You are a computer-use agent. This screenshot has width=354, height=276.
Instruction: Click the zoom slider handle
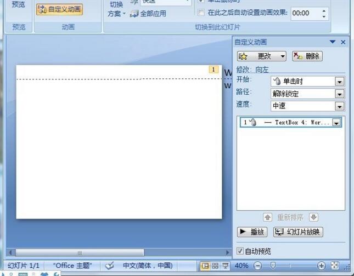click(x=273, y=266)
